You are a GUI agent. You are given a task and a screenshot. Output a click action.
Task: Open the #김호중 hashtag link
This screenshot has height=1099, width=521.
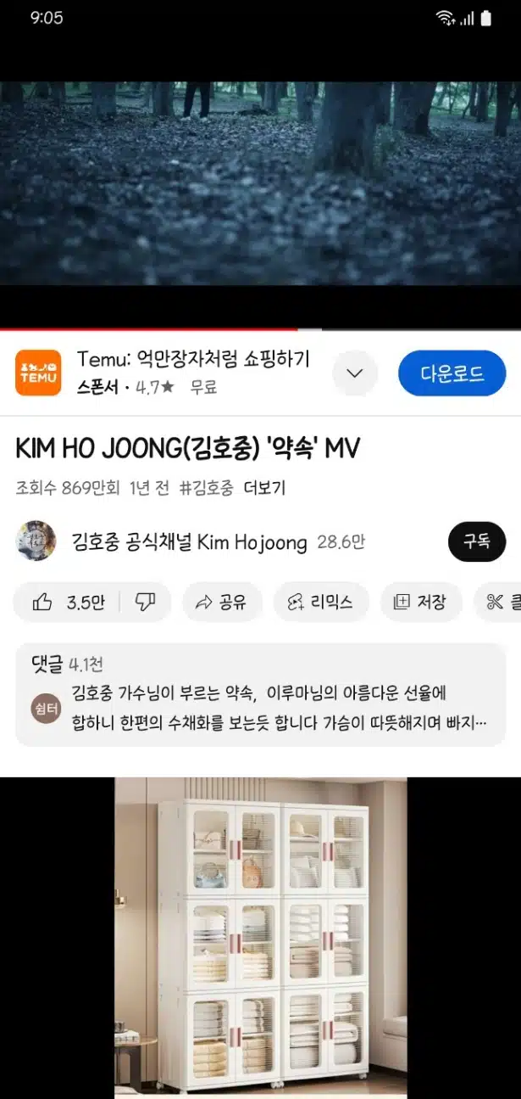pos(206,488)
